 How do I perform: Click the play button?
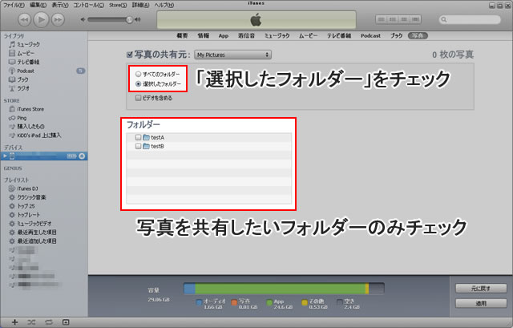click(41, 19)
